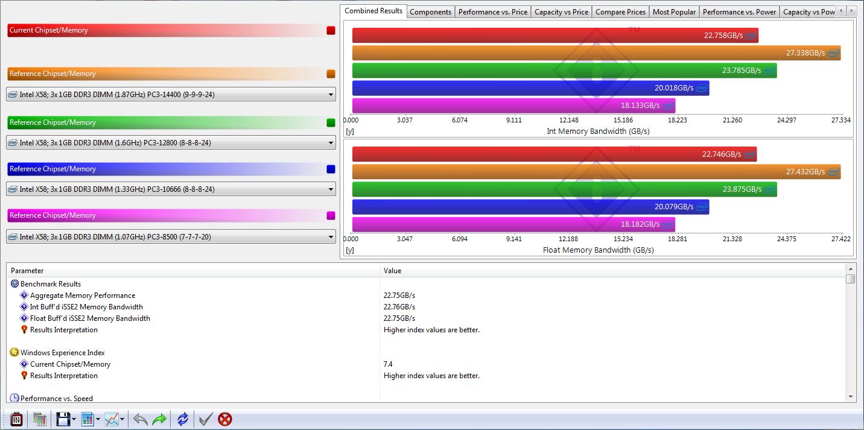This screenshot has width=864, height=430.
Task: Switch to the Combined Results tab
Action: [x=373, y=11]
